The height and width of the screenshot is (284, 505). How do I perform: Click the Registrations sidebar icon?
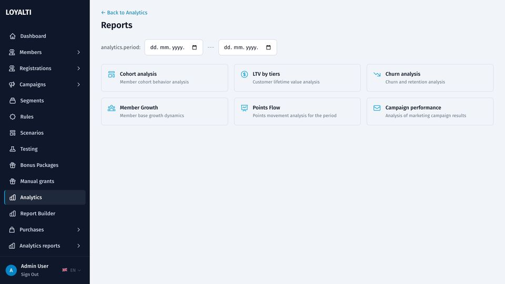(12, 68)
